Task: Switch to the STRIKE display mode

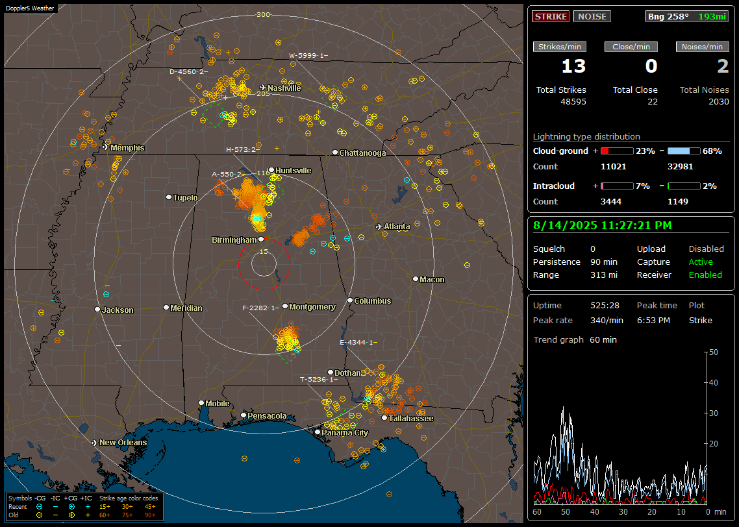Action: 551,16
